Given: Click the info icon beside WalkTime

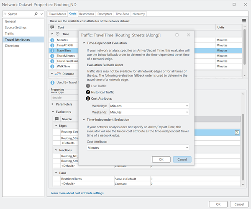Looking at the screenshot, I should [x=53, y=66].
